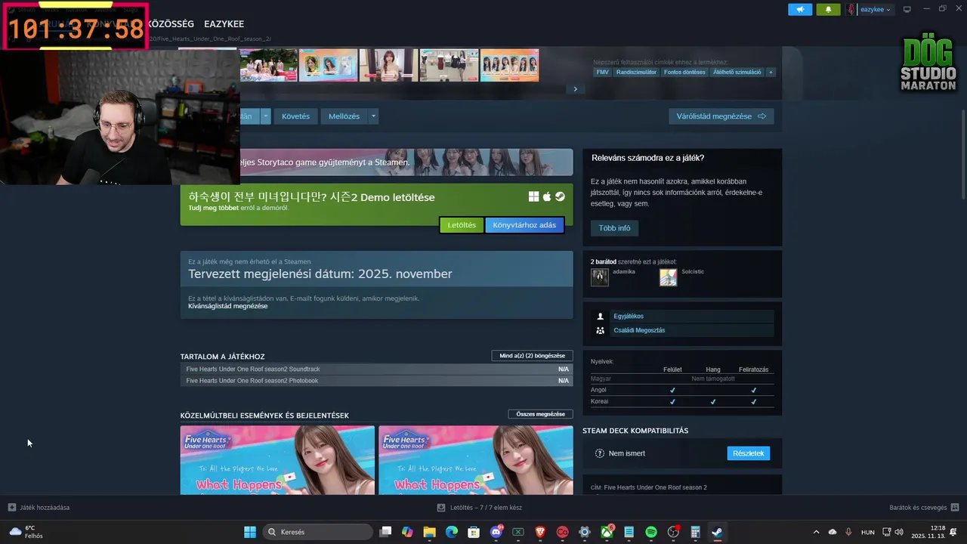Open the green notifications bell
Viewport: 967px width, 544px height.
tap(828, 9)
